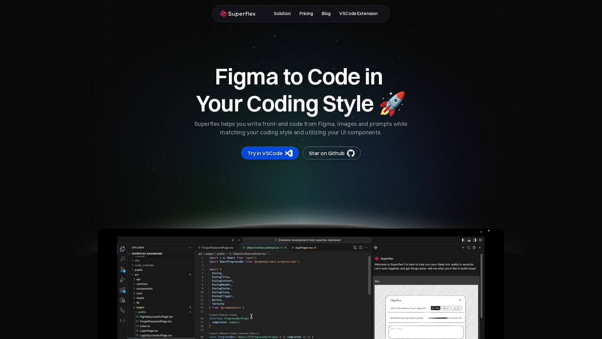The image size is (602, 339).
Task: Click the editor forward navigation arrow
Action: tap(239, 240)
